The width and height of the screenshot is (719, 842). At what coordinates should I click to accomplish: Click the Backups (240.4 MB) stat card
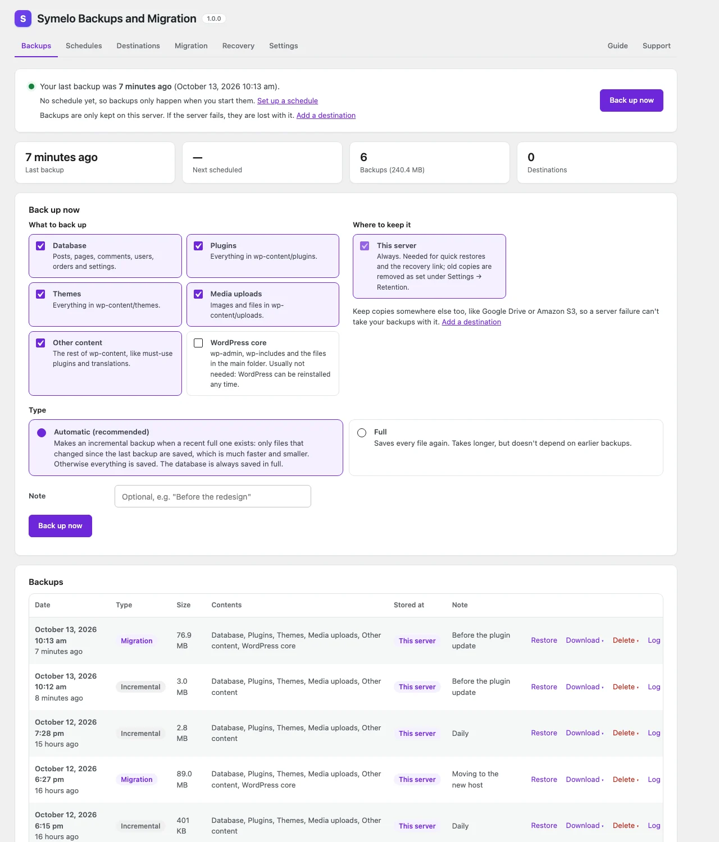430,163
